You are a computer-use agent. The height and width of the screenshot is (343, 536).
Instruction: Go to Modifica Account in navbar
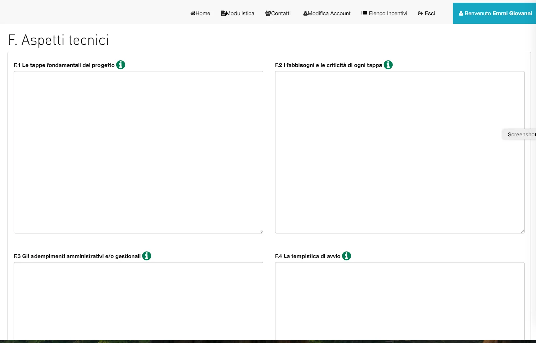pyautogui.click(x=327, y=13)
